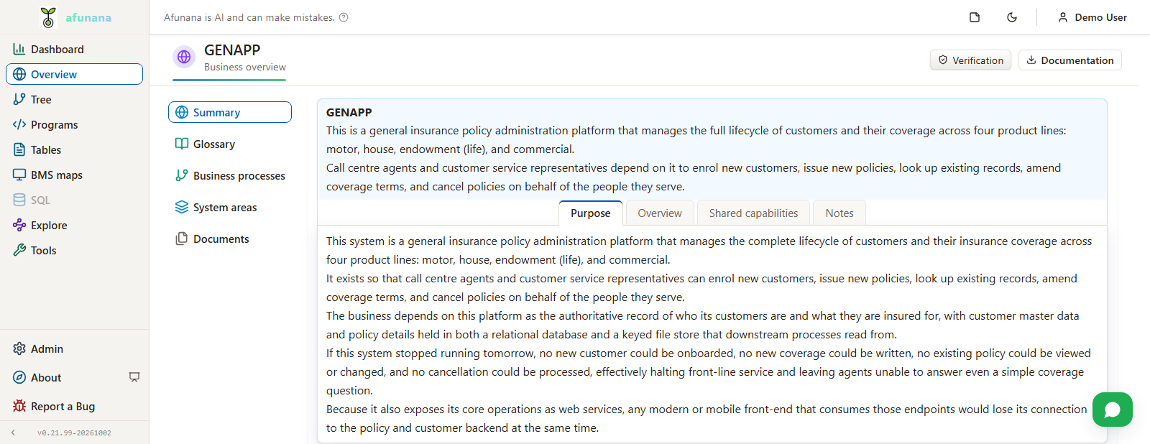1150x444 pixels.
Task: Report a Bug
Action: coord(74,406)
